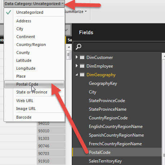Image resolution: width=165 pixels, height=165 pixels.
Task: Open the Data Category dropdown
Action: pos(34,4)
